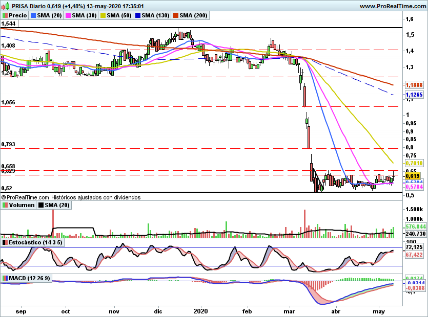The image size is (428, 317).
Task: Click the Volumen panel label
Action: (22, 205)
